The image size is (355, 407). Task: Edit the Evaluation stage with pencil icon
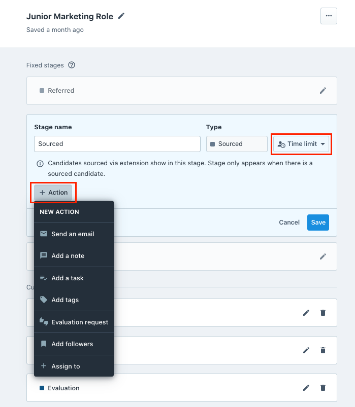[x=306, y=388]
